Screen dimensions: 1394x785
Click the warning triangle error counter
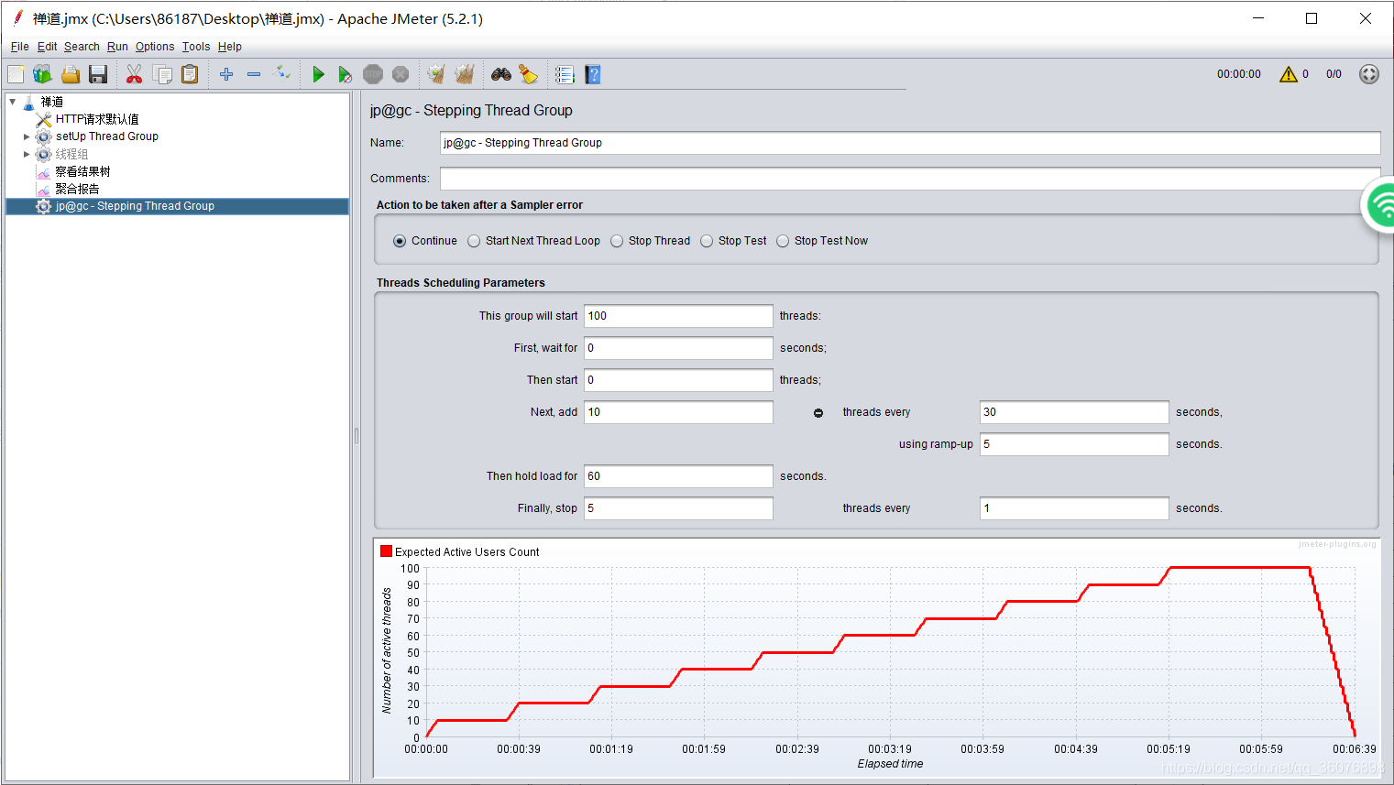click(x=1289, y=74)
